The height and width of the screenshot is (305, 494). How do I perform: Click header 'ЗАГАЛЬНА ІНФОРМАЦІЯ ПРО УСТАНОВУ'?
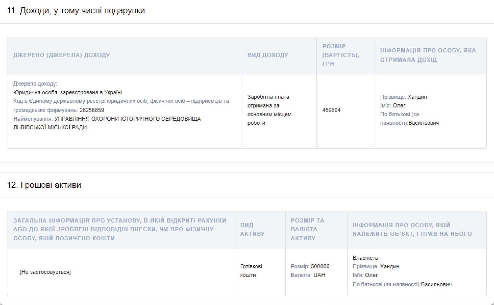coord(120,229)
